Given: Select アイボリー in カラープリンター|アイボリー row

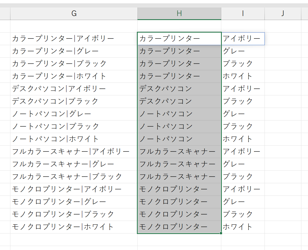Looking at the screenshot, I should [x=243, y=39].
